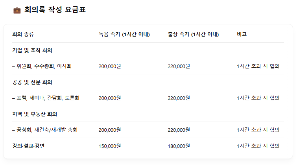
Task: Click the 출장 속기 (1시간 이내) header
Action: tap(193, 34)
